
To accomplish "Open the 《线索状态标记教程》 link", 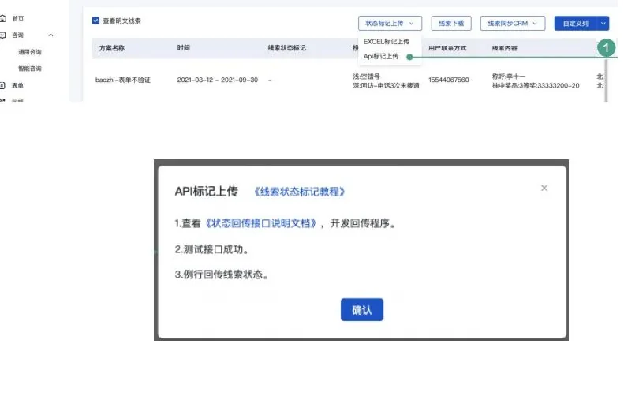I will click(x=299, y=192).
